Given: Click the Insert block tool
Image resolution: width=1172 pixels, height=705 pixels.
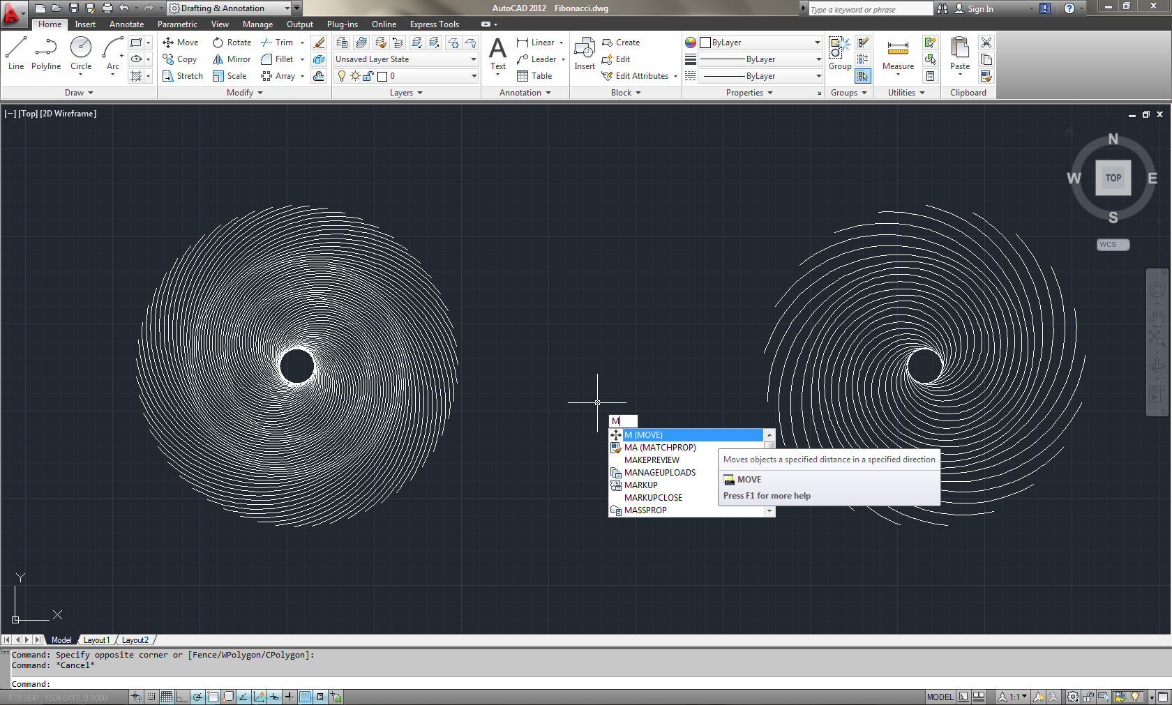Looking at the screenshot, I should 585,54.
